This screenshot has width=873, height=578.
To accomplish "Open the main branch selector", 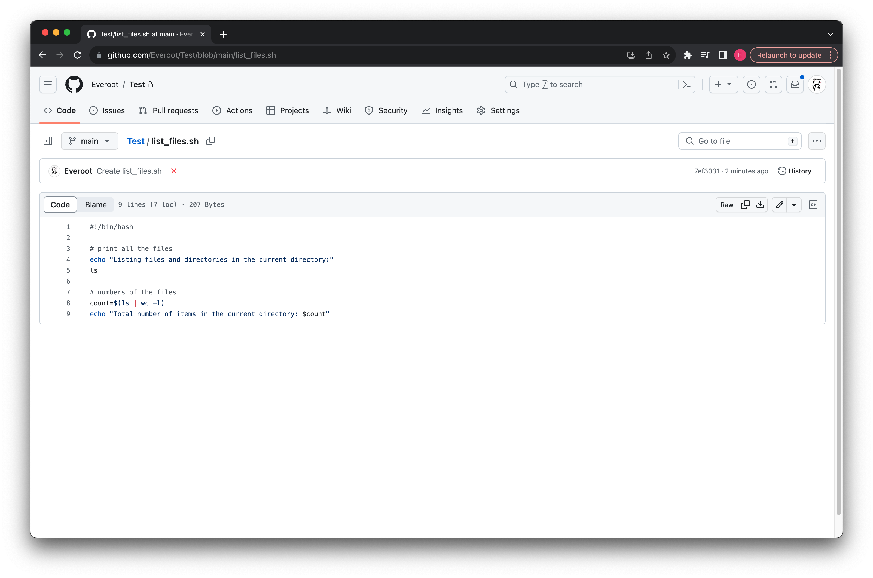I will (89, 141).
